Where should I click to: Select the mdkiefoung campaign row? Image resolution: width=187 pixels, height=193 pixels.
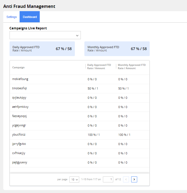[x=80, y=79]
